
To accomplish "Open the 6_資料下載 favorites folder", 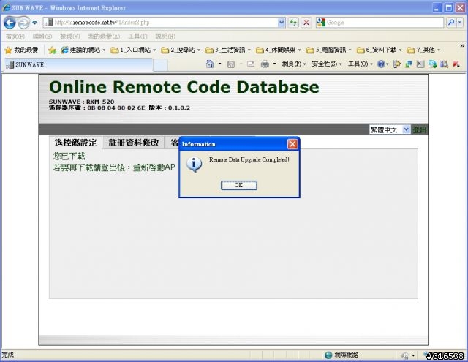I will 380,50.
